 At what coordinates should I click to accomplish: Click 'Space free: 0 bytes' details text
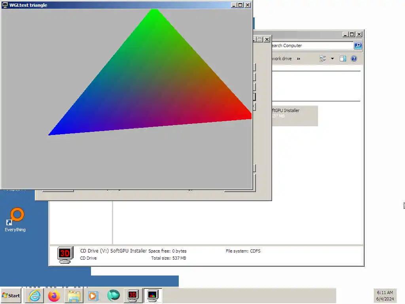[x=167, y=251]
